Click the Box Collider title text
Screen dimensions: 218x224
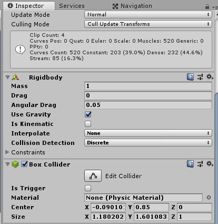49,164
